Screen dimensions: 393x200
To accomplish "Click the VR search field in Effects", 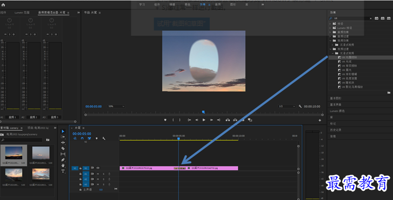I will click(351, 18).
